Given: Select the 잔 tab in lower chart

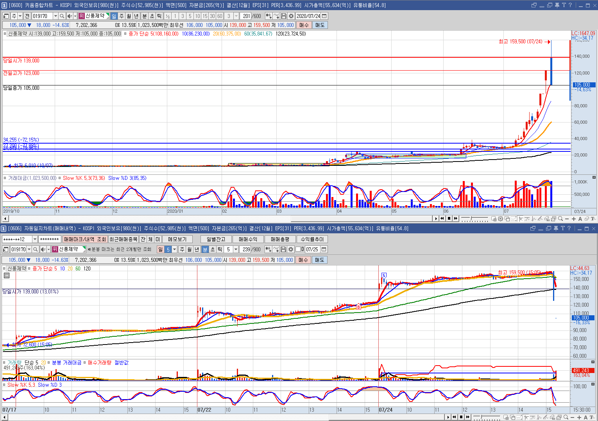Looking at the screenshot, I should coord(143,239).
